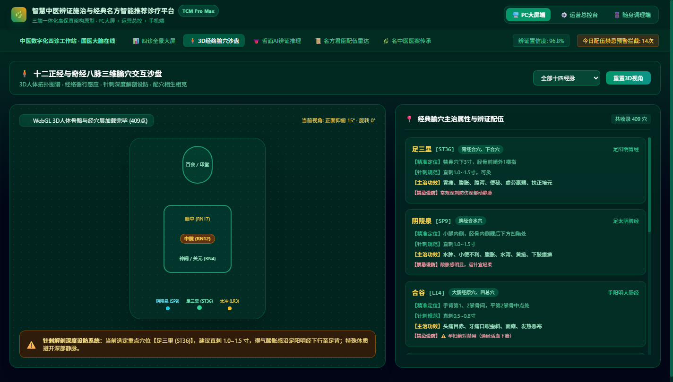The height and width of the screenshot is (382, 673).
Task: Click the leaf logo icon in header
Action: click(19, 15)
